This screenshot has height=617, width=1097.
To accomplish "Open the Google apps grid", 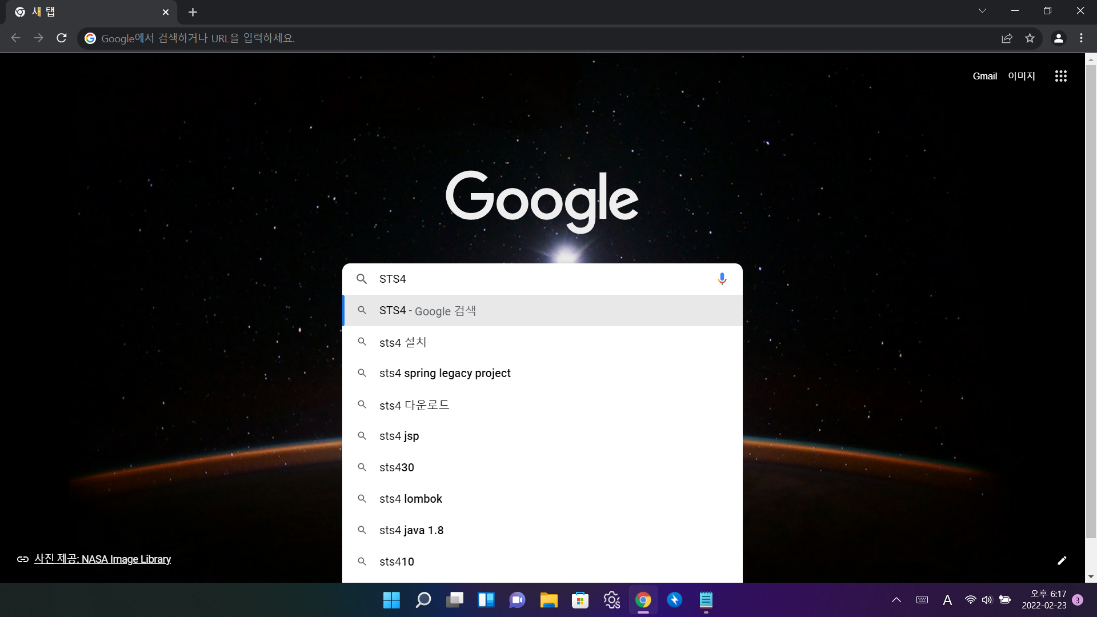I will tap(1060, 76).
